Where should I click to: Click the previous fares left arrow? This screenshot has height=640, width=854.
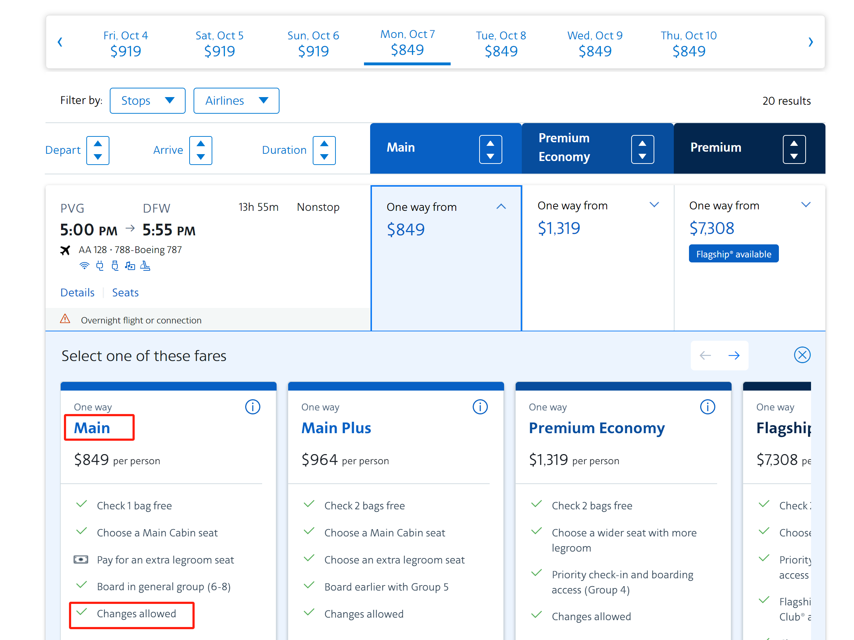point(705,356)
